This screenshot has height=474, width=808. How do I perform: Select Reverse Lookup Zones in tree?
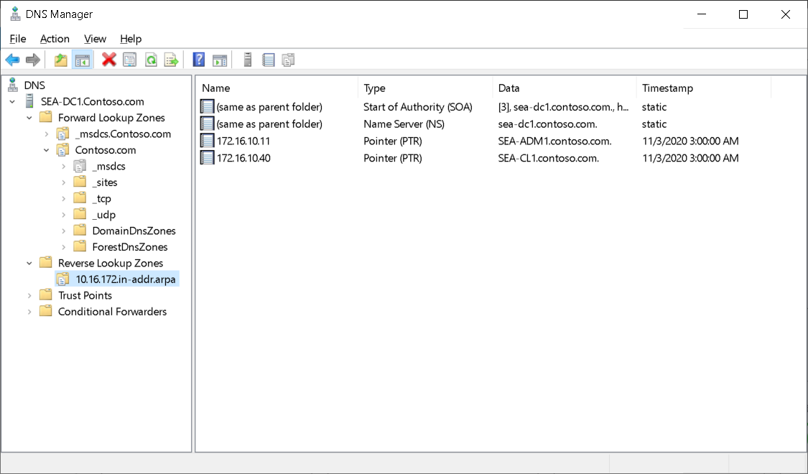[111, 263]
